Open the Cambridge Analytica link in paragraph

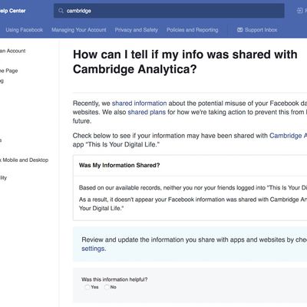pos(288,136)
